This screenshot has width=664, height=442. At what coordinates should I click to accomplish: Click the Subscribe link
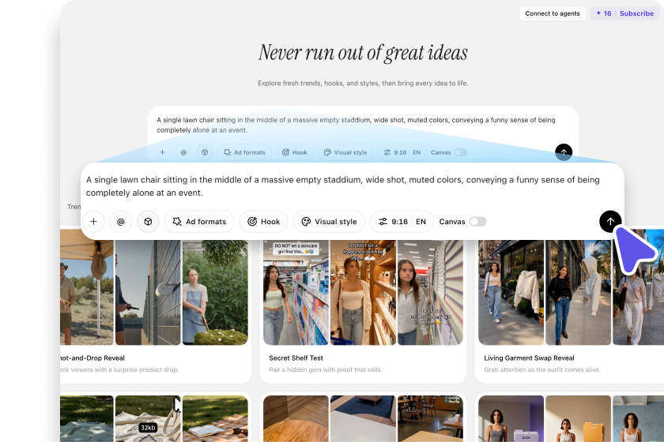(x=636, y=13)
